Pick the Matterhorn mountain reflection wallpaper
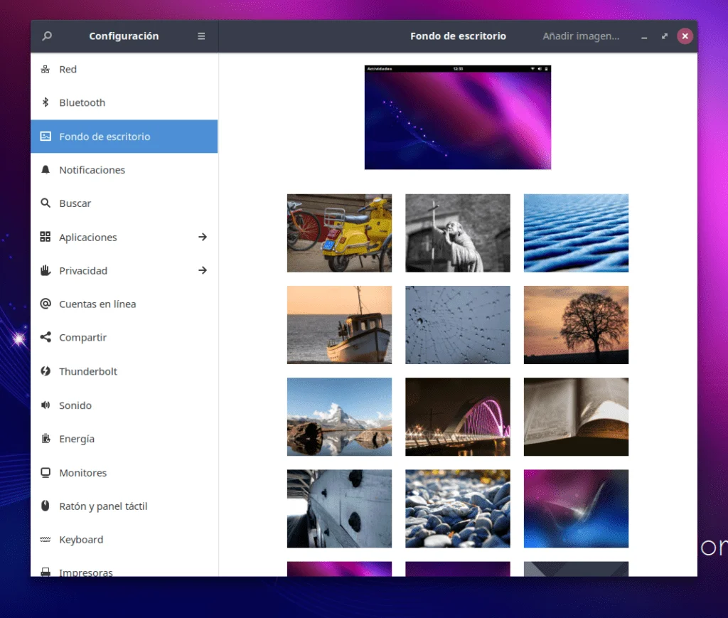The height and width of the screenshot is (618, 728). (x=339, y=417)
